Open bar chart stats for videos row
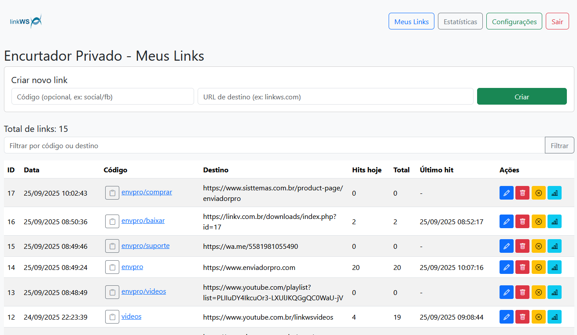This screenshot has height=335, width=577. tap(554, 317)
